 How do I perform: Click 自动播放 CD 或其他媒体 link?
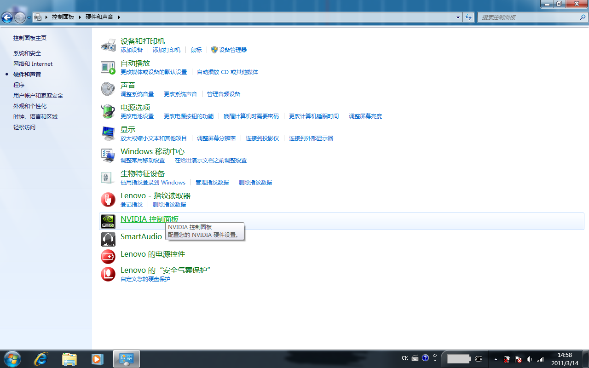coord(228,72)
